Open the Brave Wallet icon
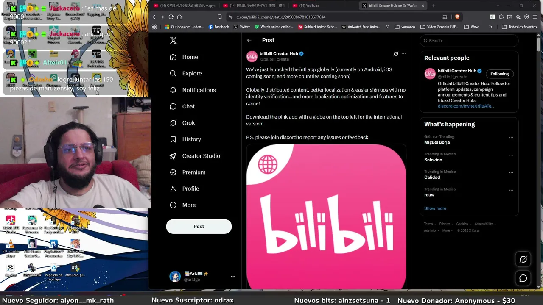 coord(509,17)
